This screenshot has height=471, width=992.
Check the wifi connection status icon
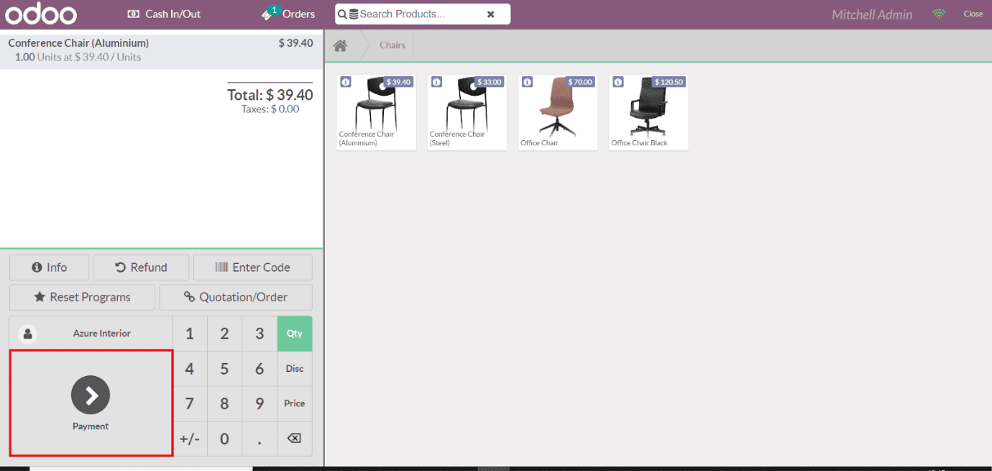point(939,14)
